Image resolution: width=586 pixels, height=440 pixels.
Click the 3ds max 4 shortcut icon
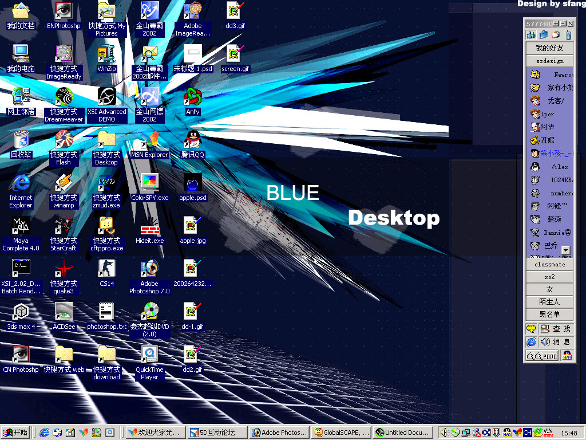point(21,312)
